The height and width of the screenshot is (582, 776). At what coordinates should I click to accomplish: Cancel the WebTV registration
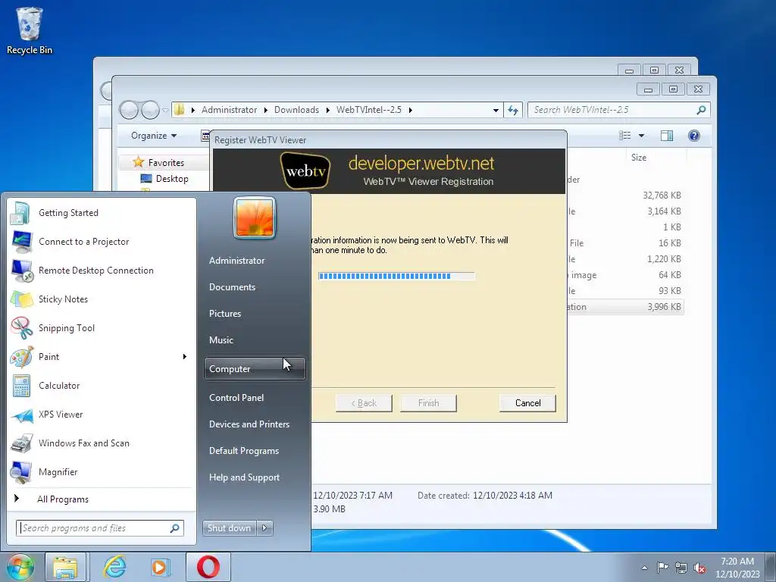pyautogui.click(x=527, y=403)
